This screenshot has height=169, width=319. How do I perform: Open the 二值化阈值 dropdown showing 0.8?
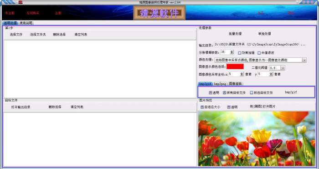point(283,68)
